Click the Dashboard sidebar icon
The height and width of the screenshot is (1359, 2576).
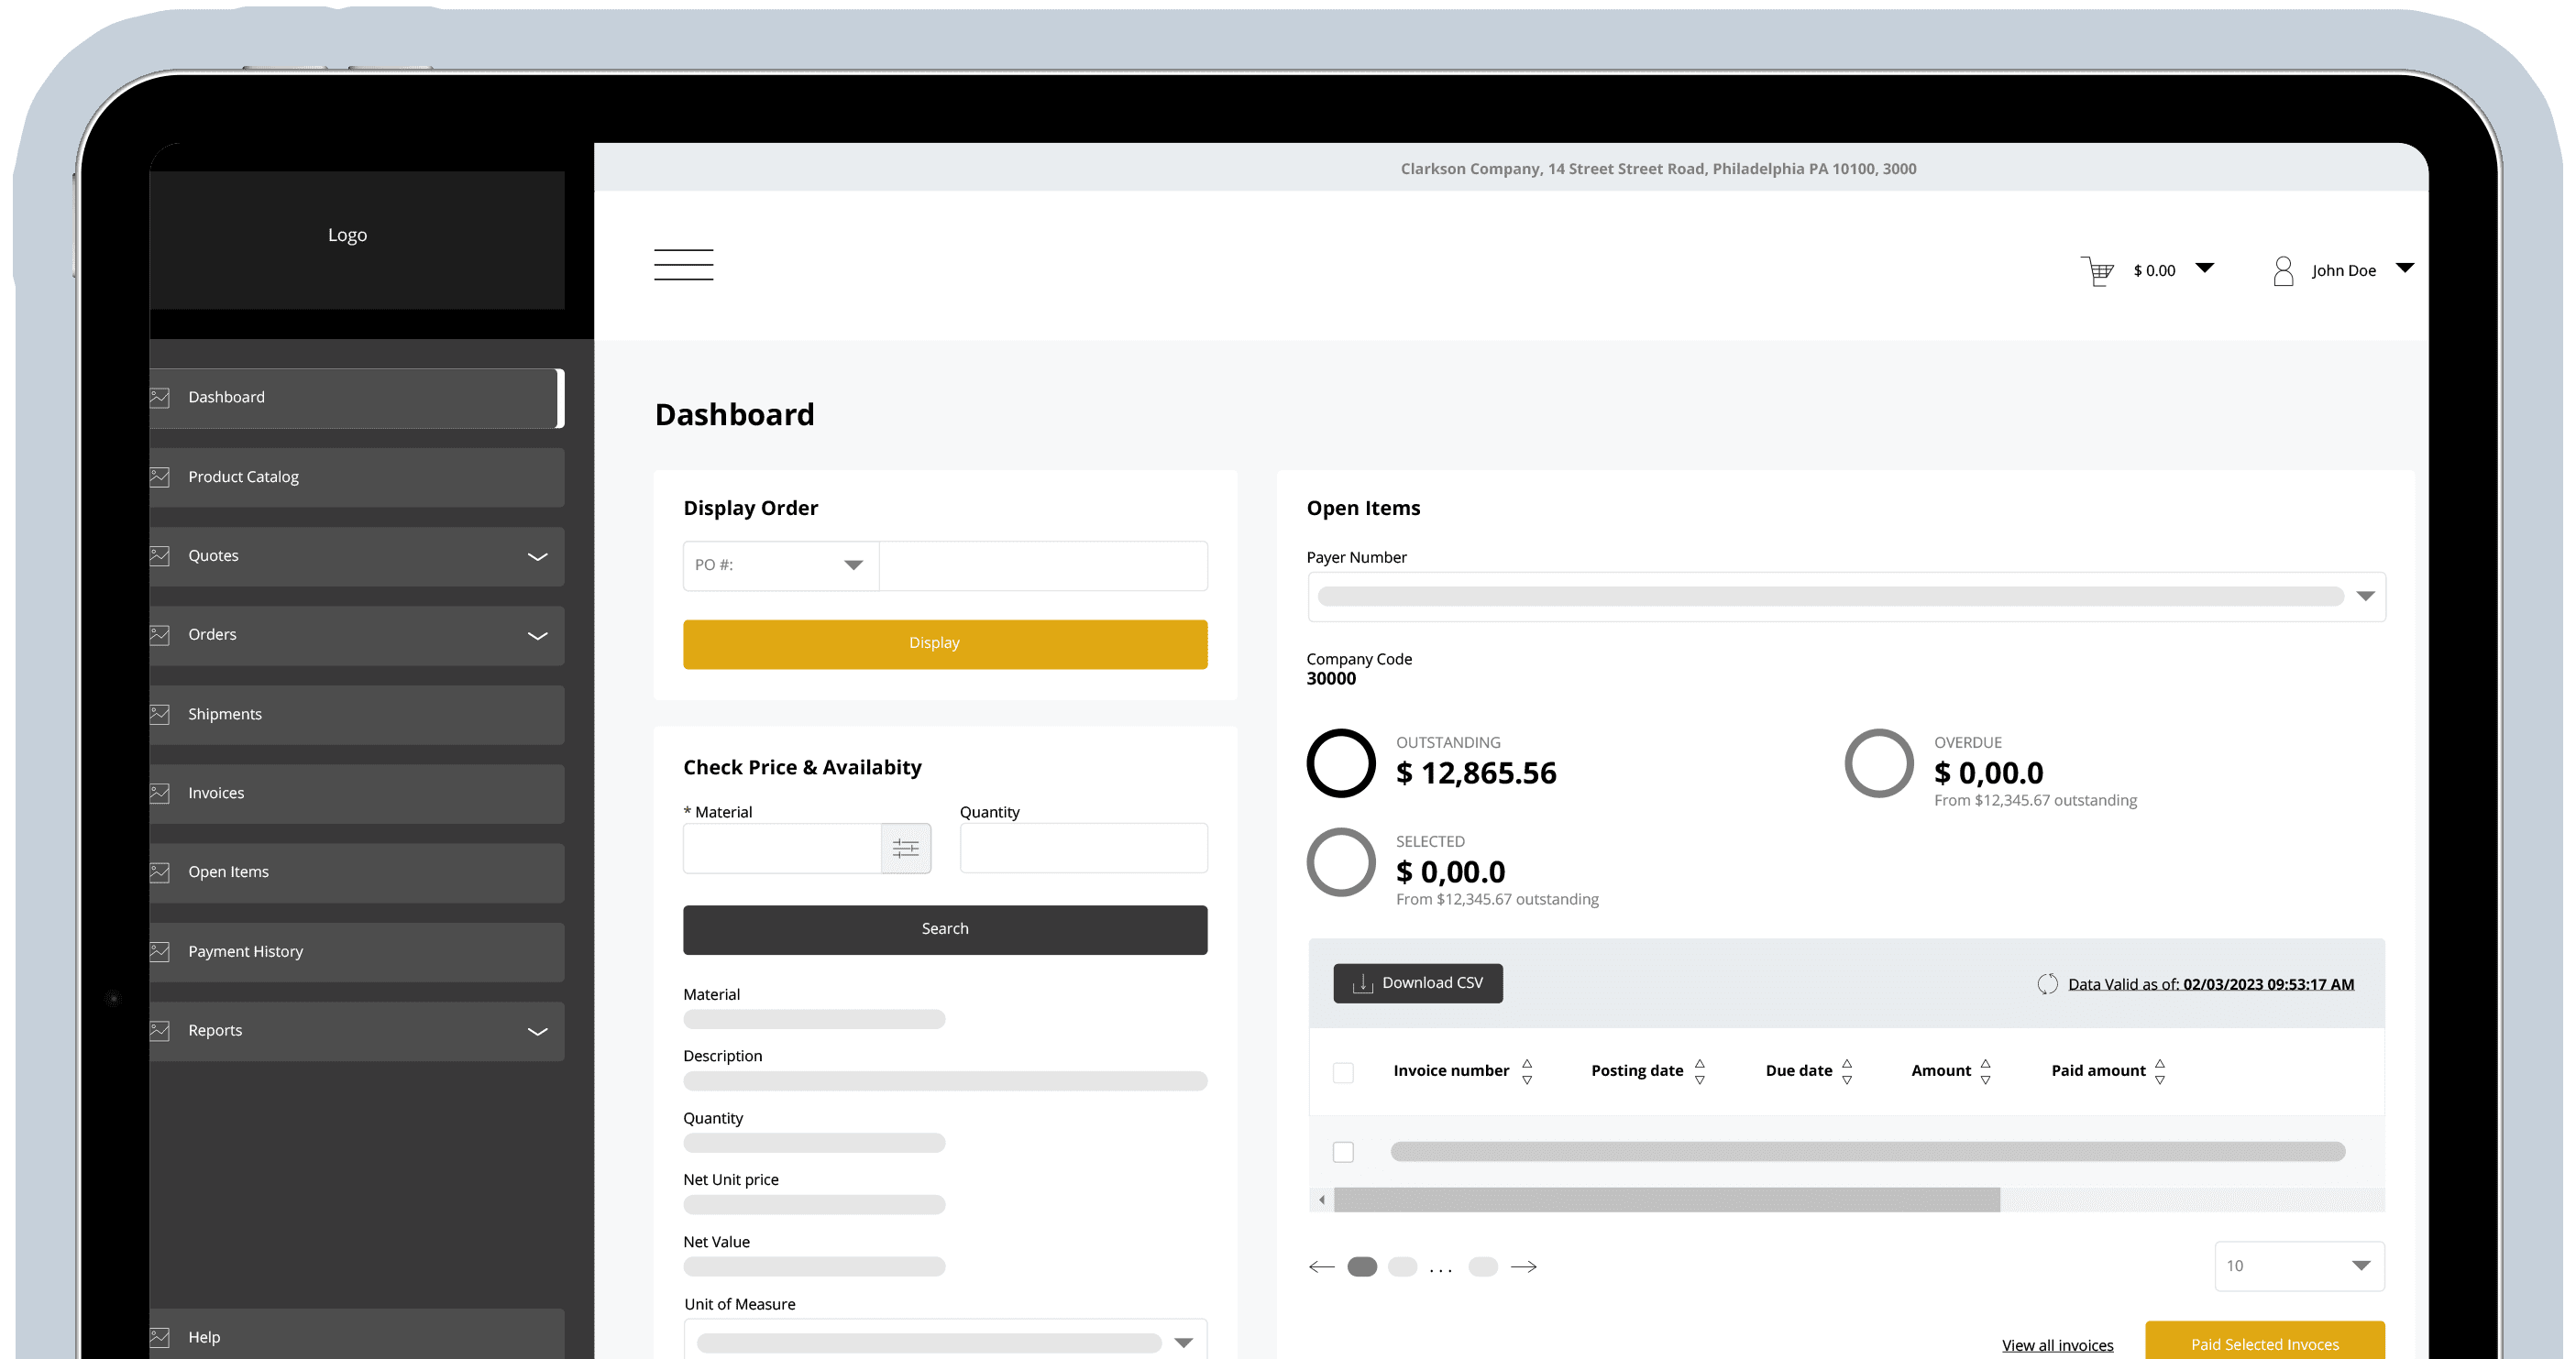(160, 398)
